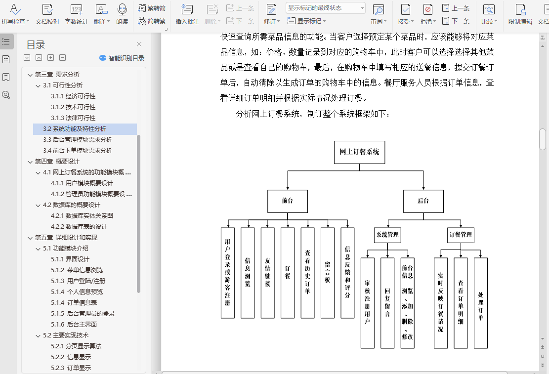
Task: Click the expand-all-levels down arrow icon
Action: coord(27,58)
